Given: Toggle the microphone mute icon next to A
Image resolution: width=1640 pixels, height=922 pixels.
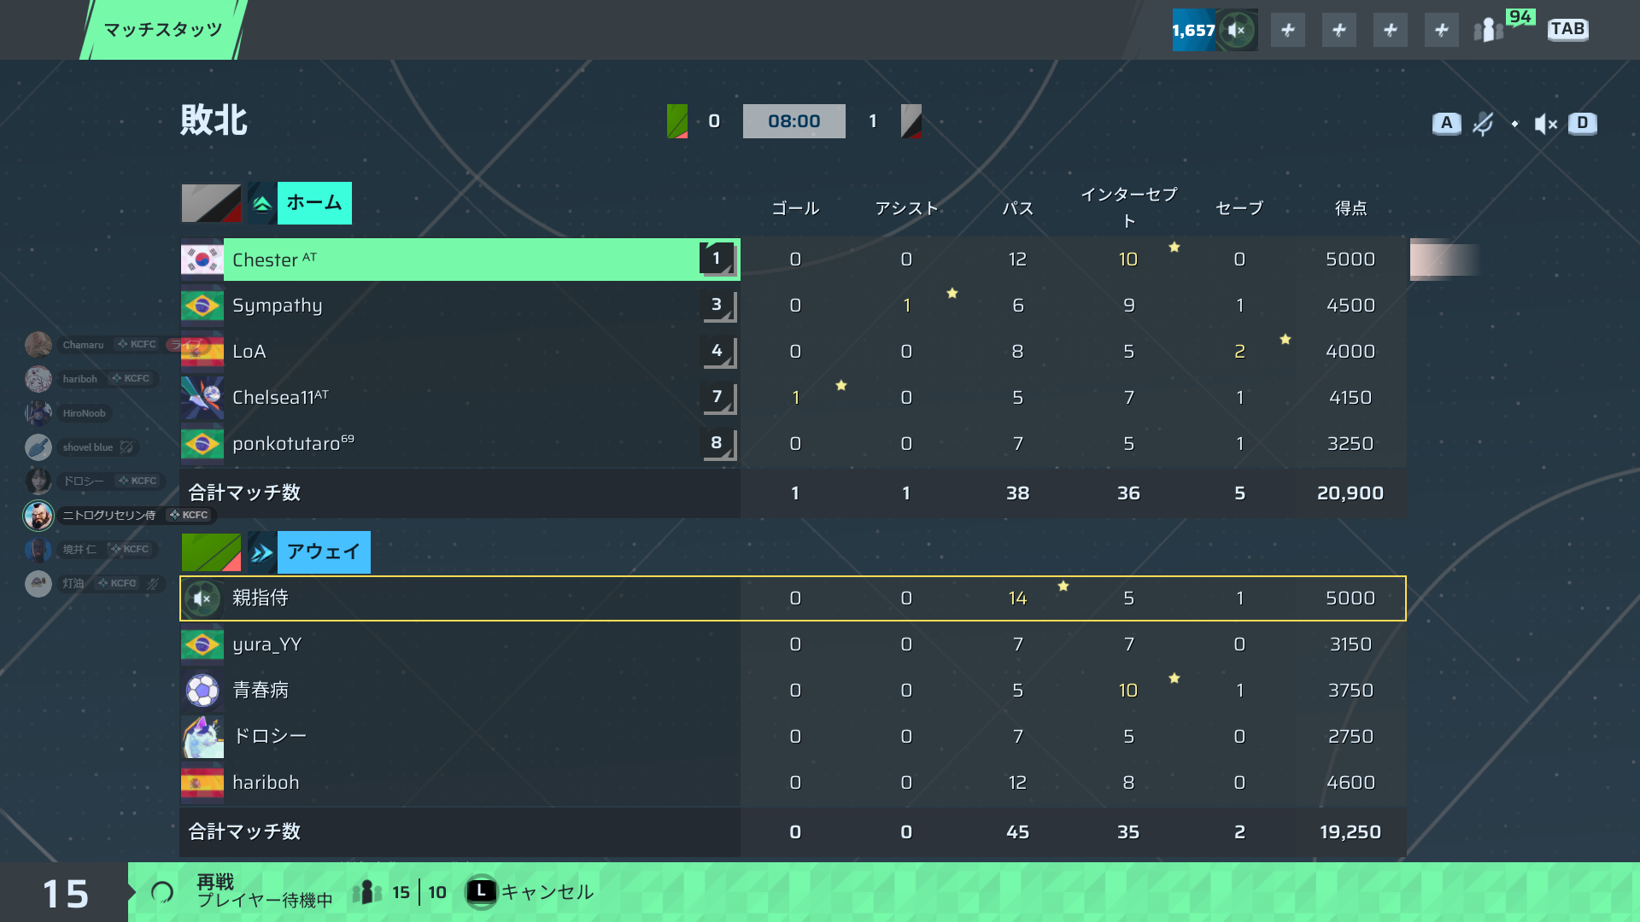Looking at the screenshot, I should click(1483, 124).
